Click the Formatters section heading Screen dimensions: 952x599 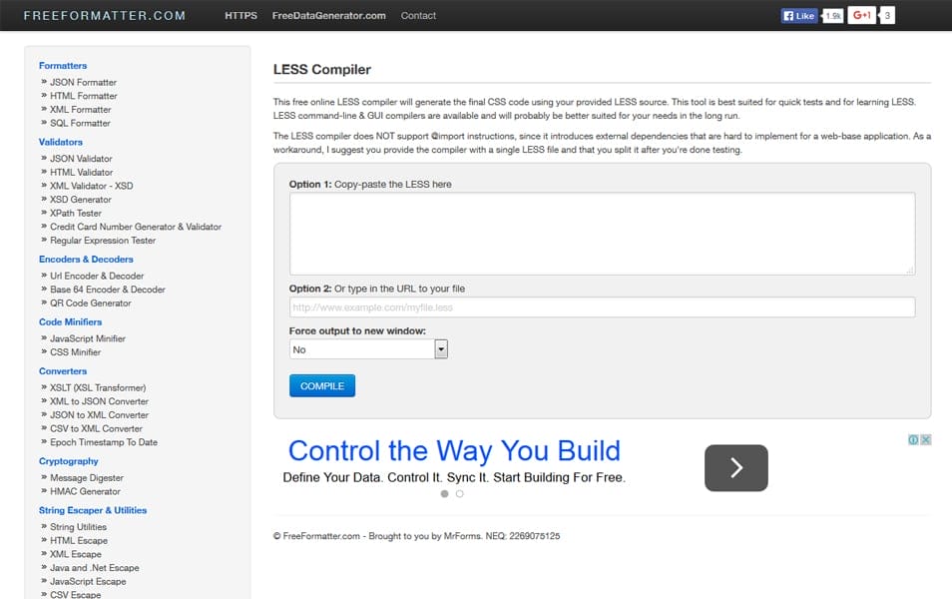pyautogui.click(x=63, y=66)
